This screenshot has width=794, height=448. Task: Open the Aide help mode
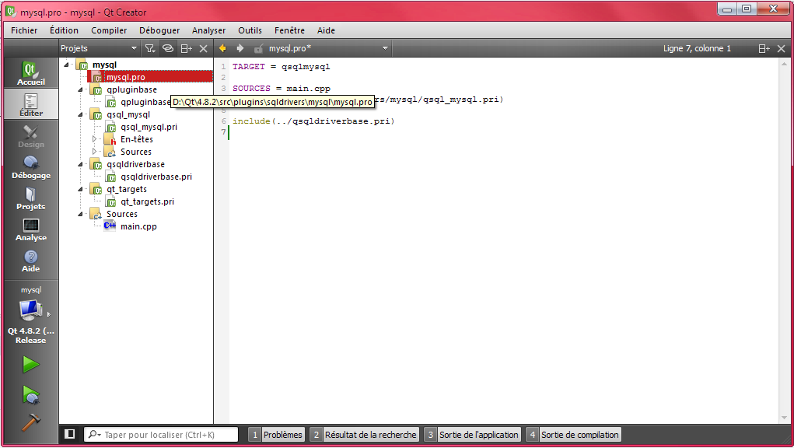click(31, 261)
